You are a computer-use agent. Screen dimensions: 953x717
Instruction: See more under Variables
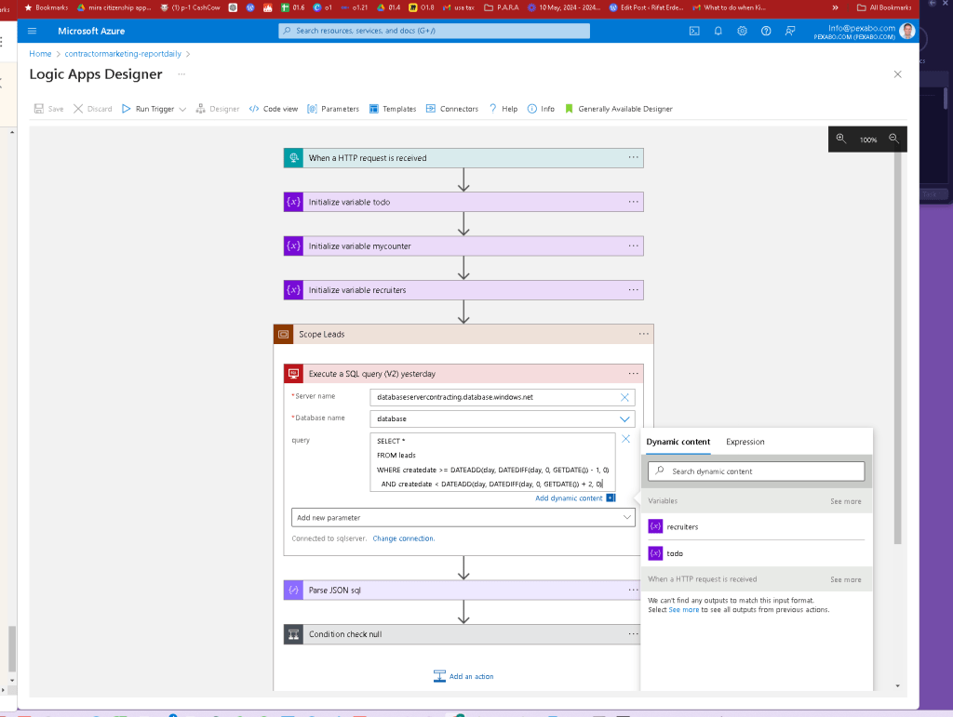[845, 501]
